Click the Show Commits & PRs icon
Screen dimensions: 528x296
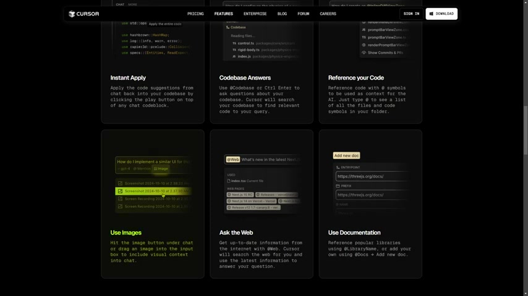click(x=364, y=52)
